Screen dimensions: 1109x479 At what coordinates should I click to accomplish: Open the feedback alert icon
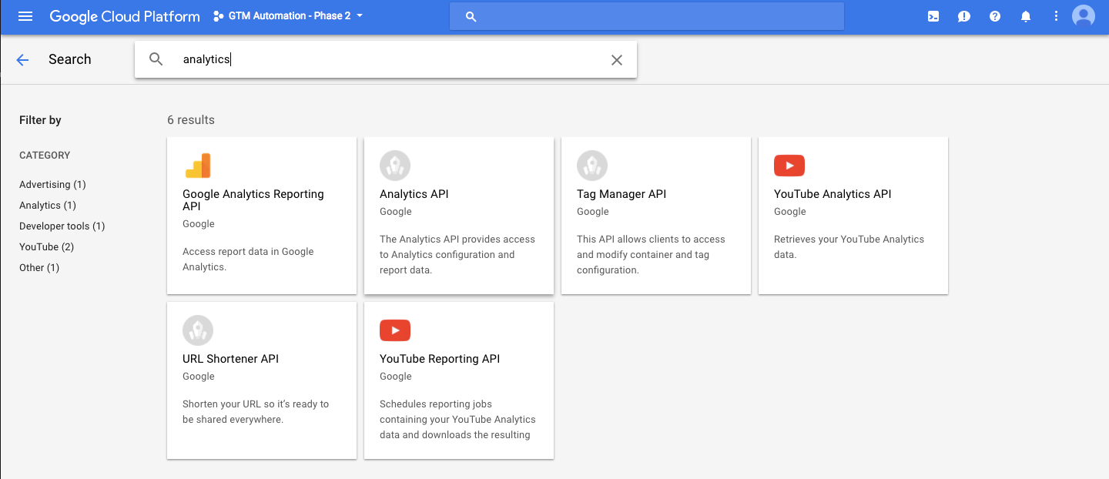click(x=964, y=16)
